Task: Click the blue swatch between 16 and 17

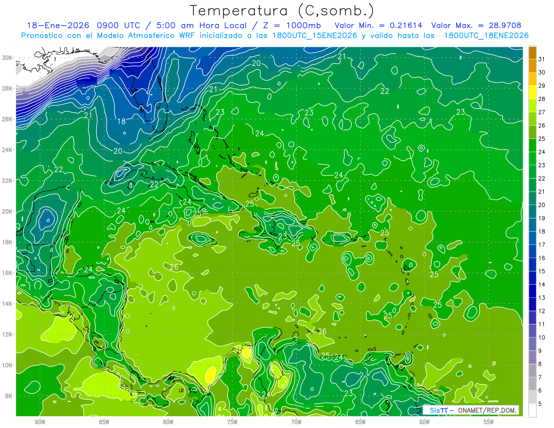Action: click(x=532, y=252)
